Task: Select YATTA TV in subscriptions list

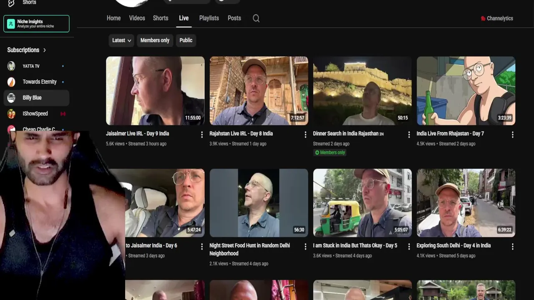Action: [36, 66]
